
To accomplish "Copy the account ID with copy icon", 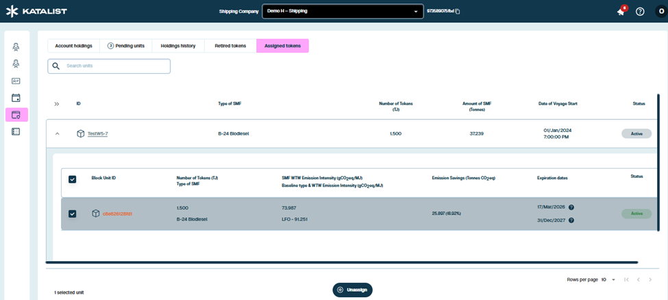I will pyautogui.click(x=458, y=12).
